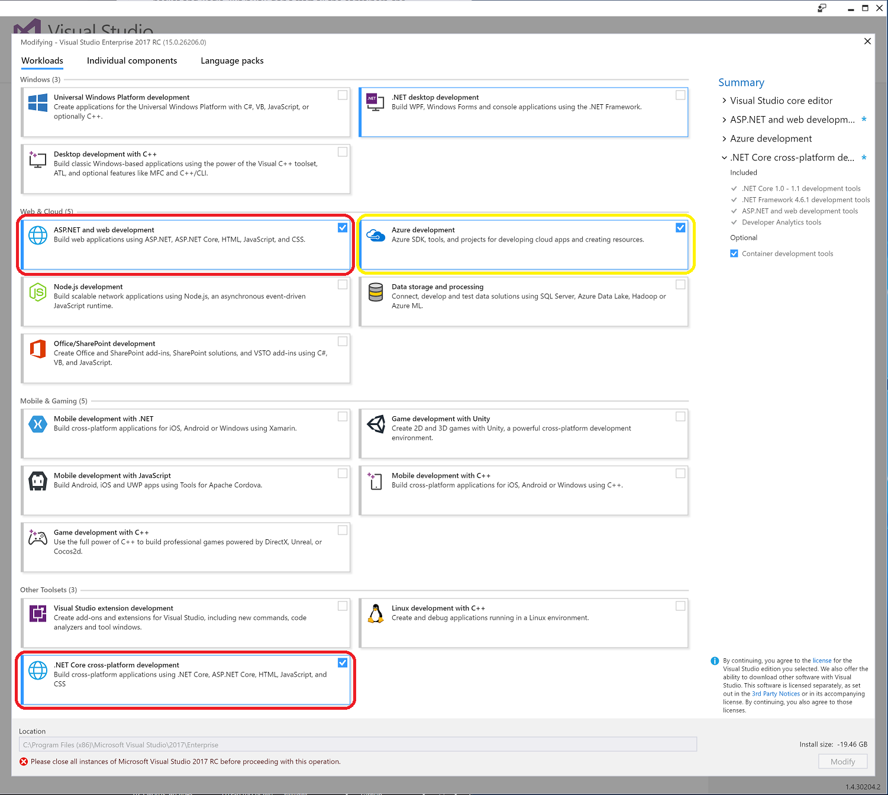The image size is (888, 795).
Task: Expand Visual Studio core editor in Summary
Action: (724, 101)
